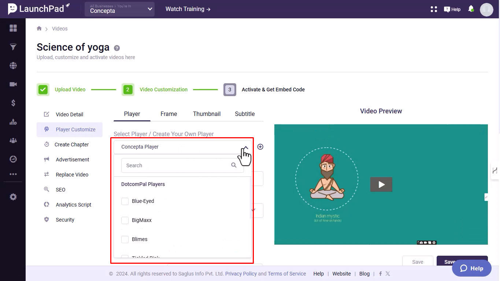Click the footer Help link

point(319,274)
